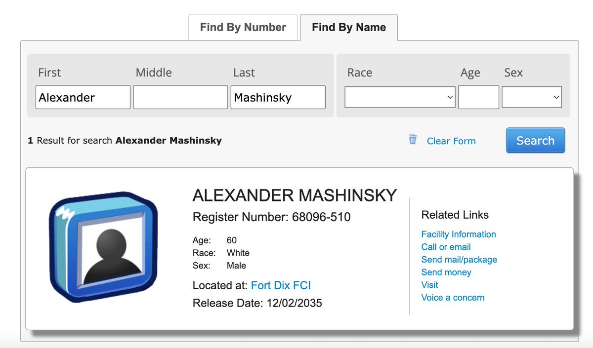Switch to the Find By Number tab
Screen dimensions: 593x348
click(x=243, y=27)
